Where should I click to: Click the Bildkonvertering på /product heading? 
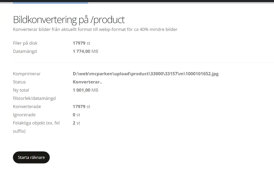click(69, 20)
